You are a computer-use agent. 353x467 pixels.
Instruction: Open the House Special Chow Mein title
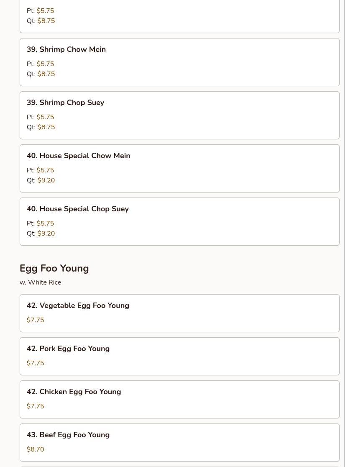click(x=78, y=156)
